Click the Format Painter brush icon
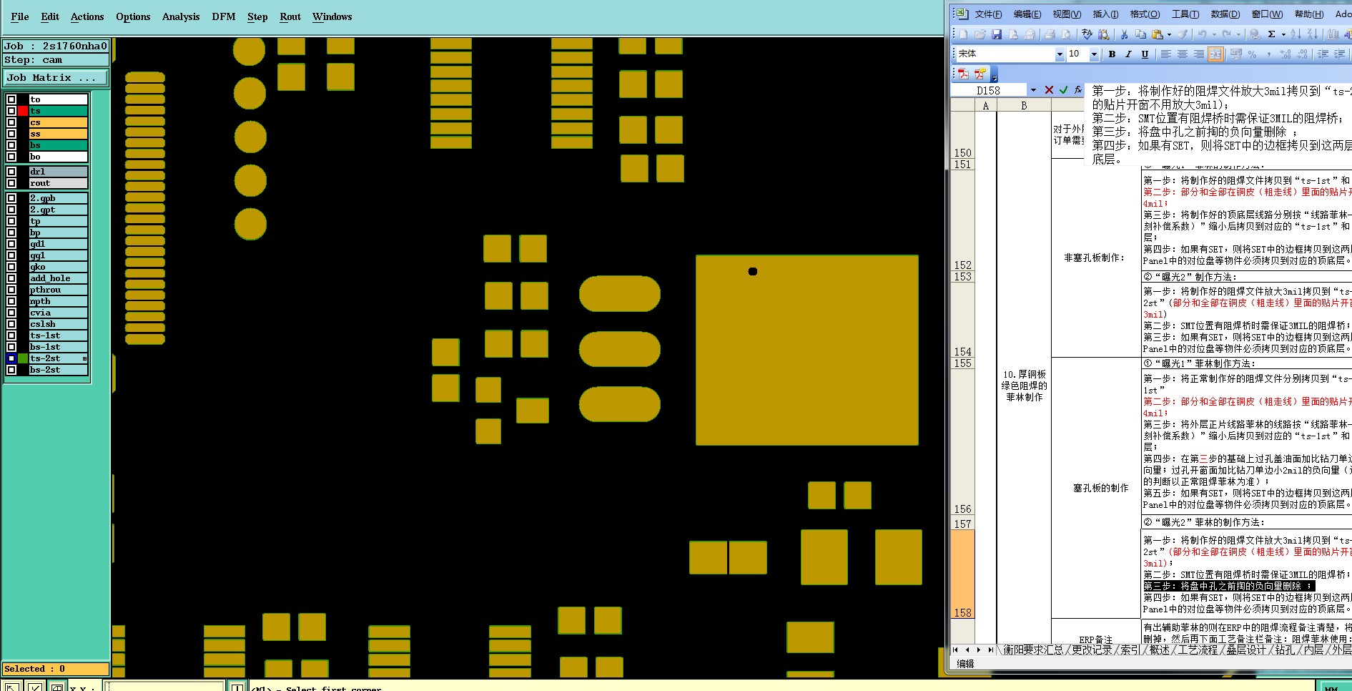 click(x=1183, y=34)
